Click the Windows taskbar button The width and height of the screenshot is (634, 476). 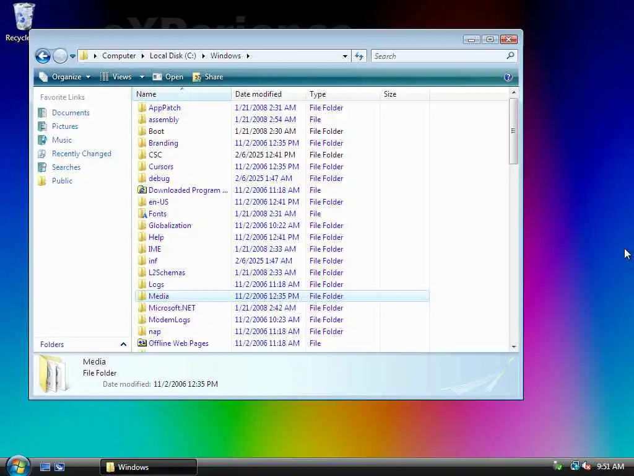[x=149, y=467]
